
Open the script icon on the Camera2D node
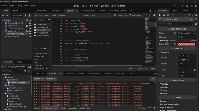click(27, 26)
